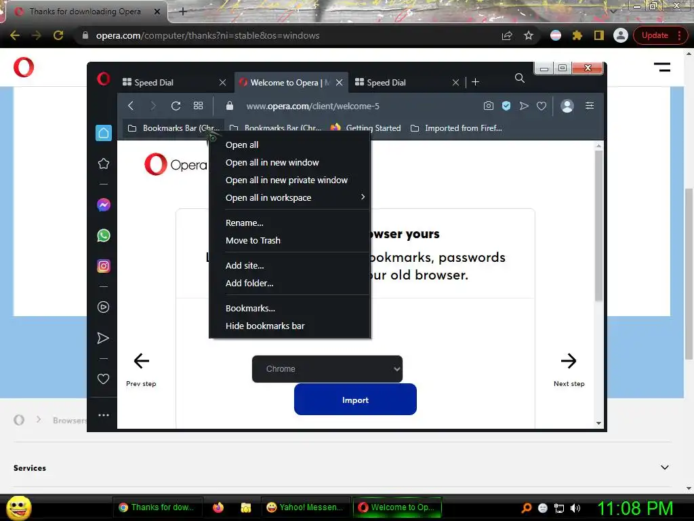Click the Opera menu logo in Opera window
This screenshot has width=694, height=521.
point(104,79)
